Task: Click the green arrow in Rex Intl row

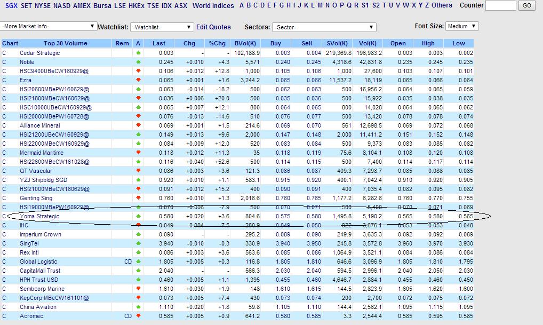Action: point(138,252)
